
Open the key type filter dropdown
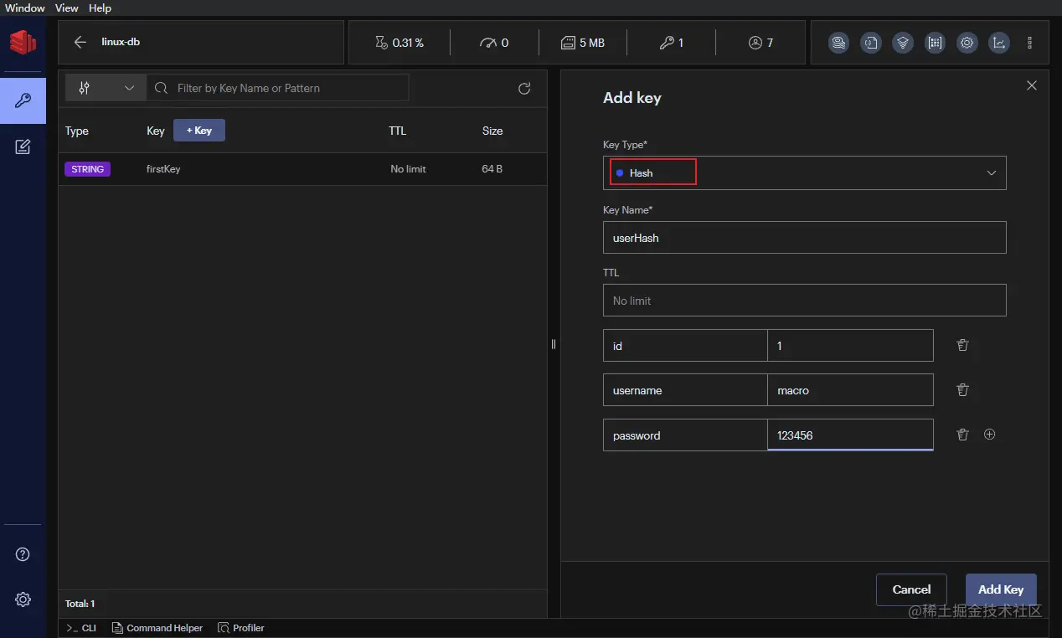tap(106, 88)
